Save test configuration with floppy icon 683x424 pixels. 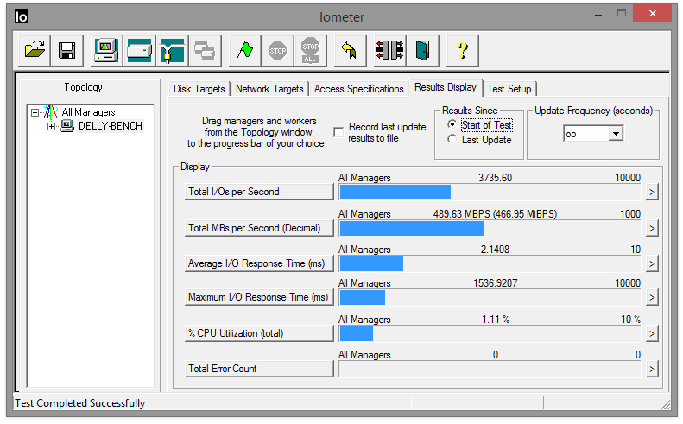pos(67,51)
